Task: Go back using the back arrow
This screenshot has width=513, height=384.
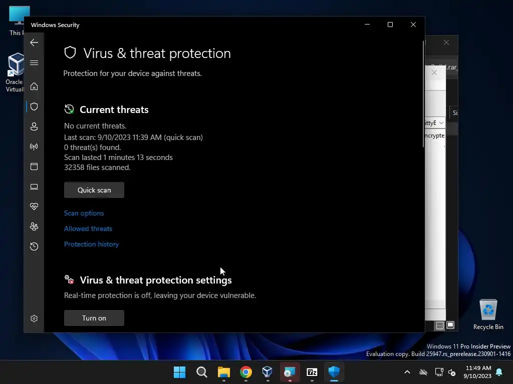Action: 34,42
